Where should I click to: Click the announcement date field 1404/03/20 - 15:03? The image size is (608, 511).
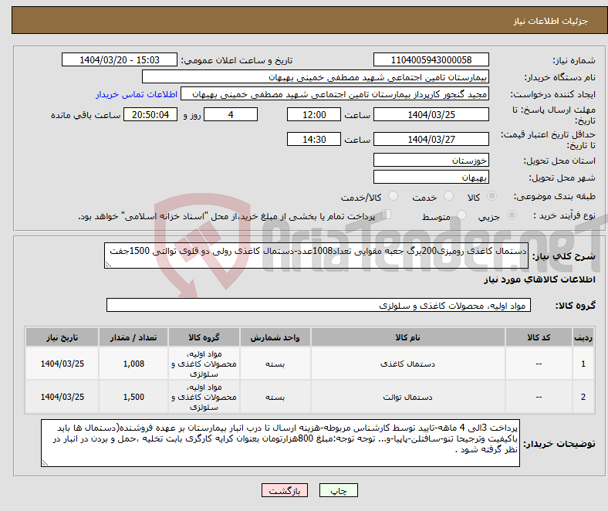[x=120, y=59]
